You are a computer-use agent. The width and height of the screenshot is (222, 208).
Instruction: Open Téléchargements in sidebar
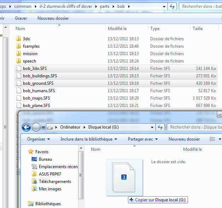tap(51, 182)
